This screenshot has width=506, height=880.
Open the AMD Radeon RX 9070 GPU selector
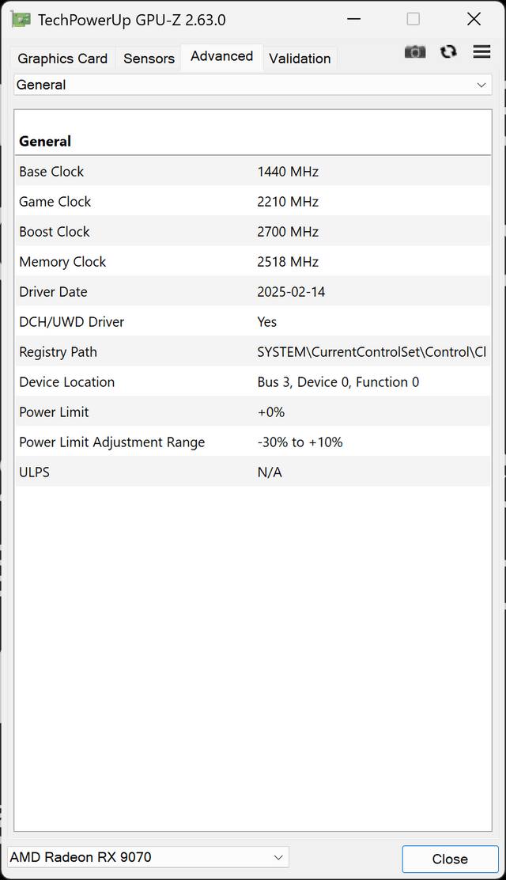click(x=148, y=857)
